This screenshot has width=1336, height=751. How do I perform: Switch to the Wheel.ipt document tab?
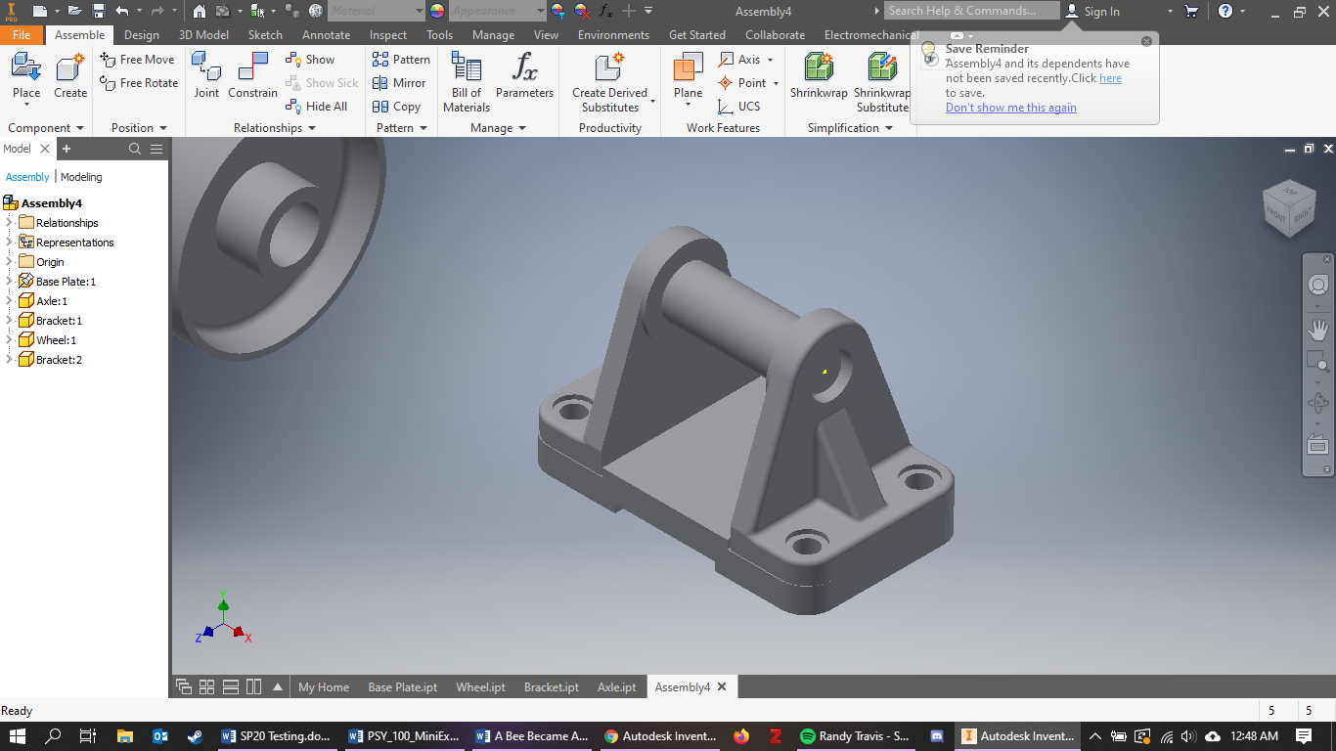coord(480,687)
